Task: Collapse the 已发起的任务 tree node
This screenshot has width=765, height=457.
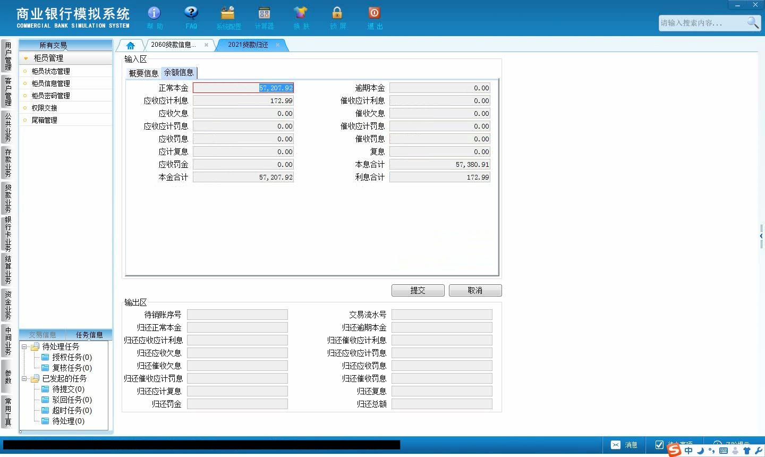Action: pos(24,378)
